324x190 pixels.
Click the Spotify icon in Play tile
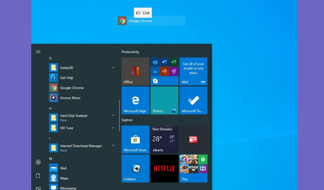203,159
